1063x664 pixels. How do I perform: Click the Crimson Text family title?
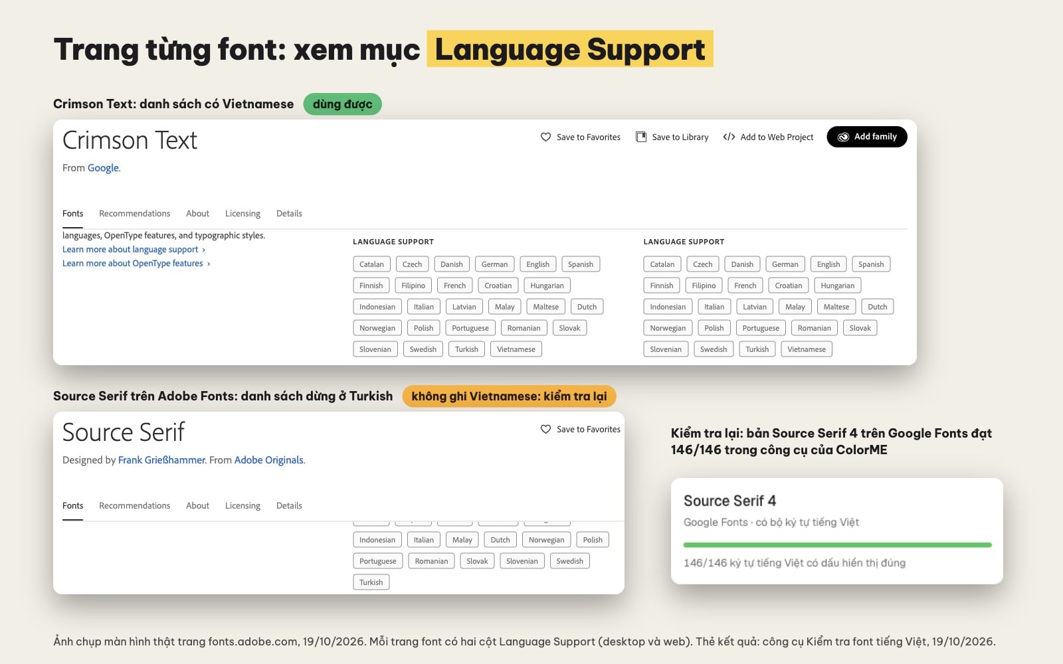pos(130,140)
